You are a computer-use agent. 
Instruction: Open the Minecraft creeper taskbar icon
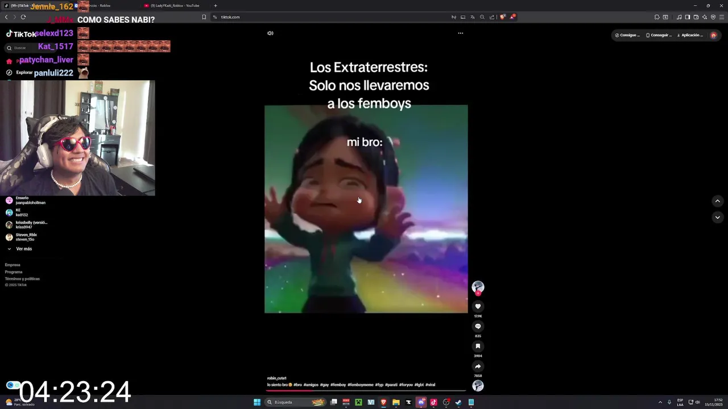point(358,402)
